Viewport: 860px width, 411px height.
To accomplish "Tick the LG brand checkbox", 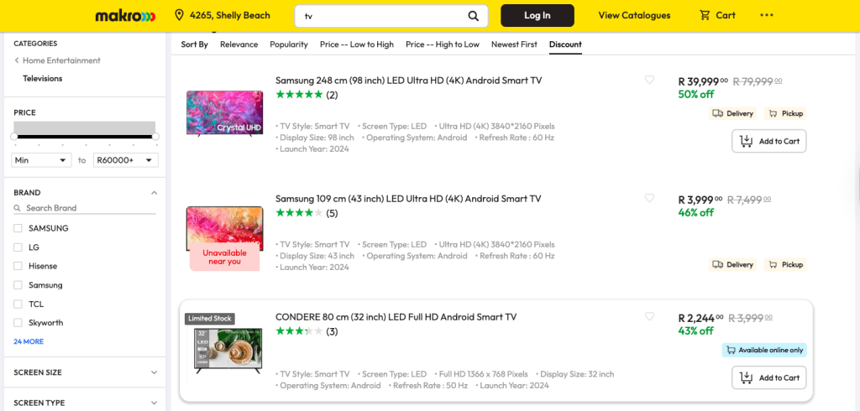I will (x=18, y=247).
